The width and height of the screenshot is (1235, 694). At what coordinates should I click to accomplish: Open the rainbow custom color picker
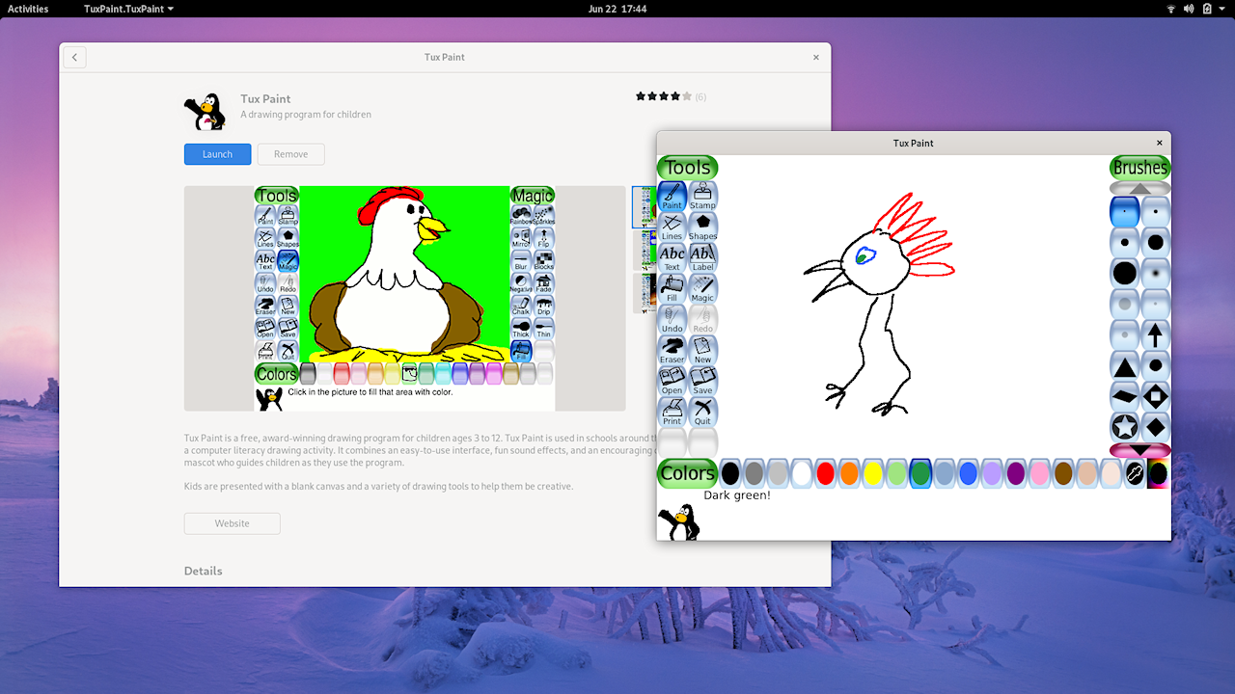tap(1158, 473)
